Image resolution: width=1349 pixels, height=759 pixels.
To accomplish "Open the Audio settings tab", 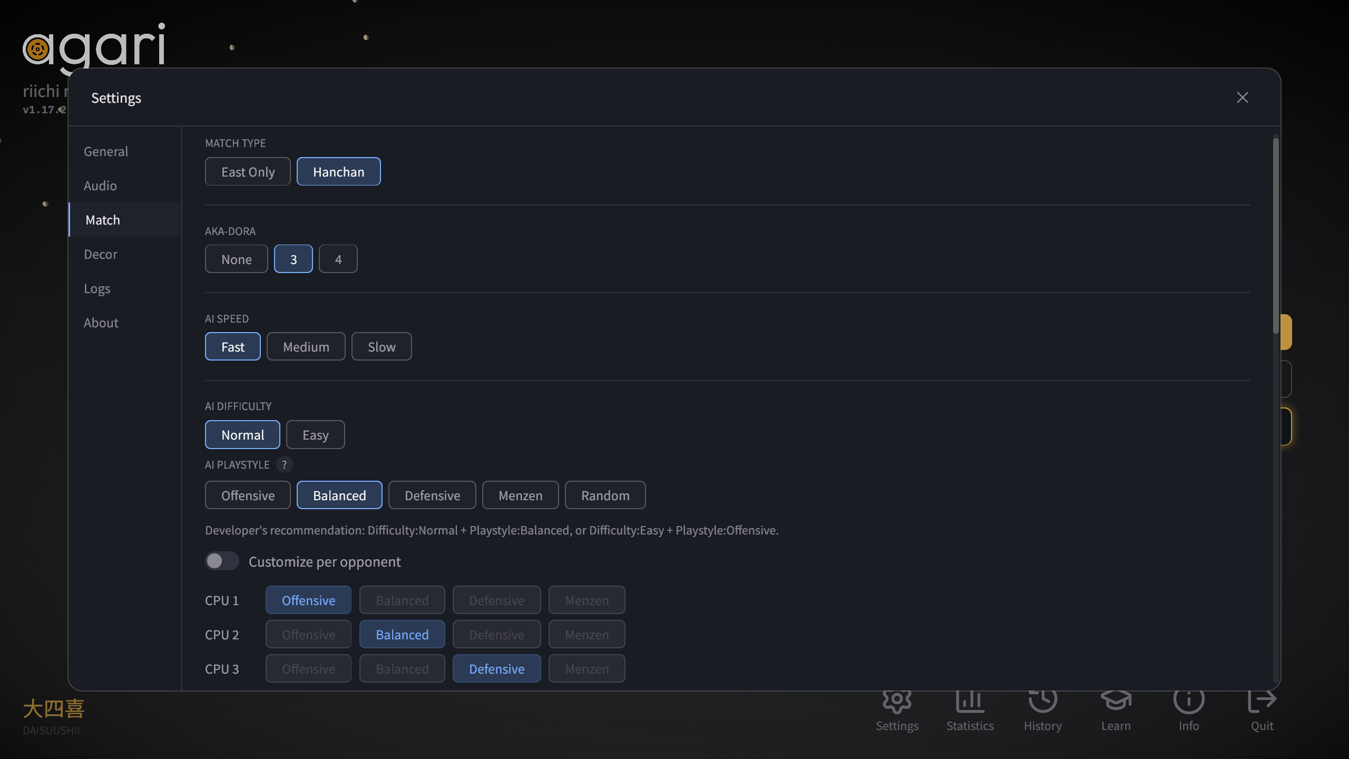I will [125, 186].
